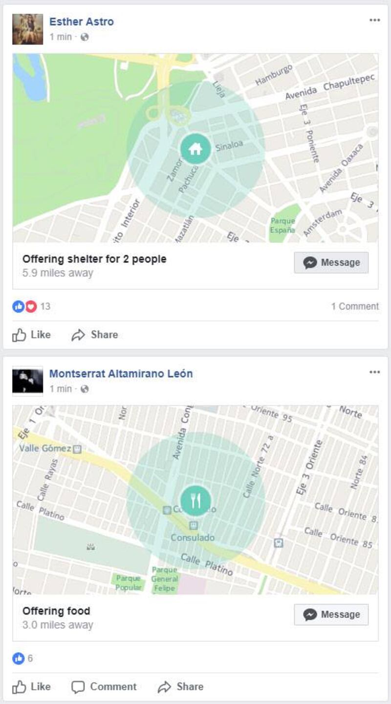Comment on Montserrat's food post
Image resolution: width=391 pixels, height=704 pixels.
(104, 687)
